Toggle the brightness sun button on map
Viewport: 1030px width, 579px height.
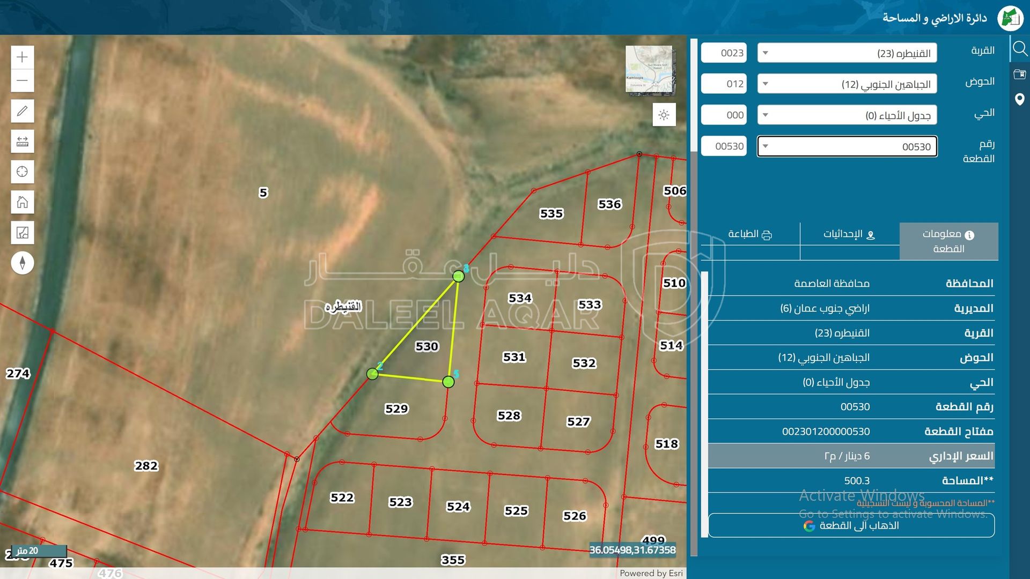(x=664, y=115)
